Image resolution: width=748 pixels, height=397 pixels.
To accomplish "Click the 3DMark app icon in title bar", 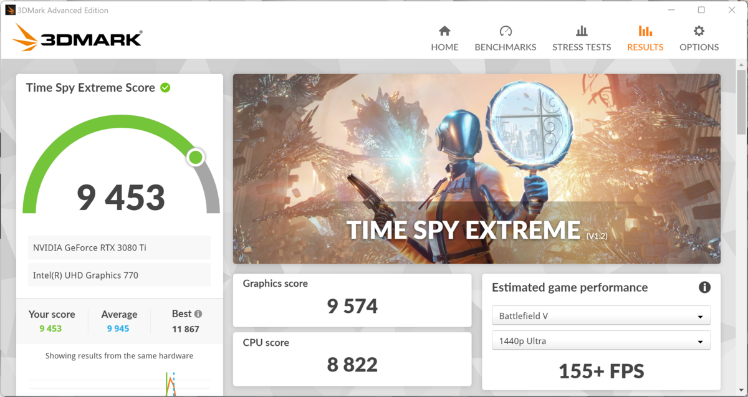I will tap(11, 10).
